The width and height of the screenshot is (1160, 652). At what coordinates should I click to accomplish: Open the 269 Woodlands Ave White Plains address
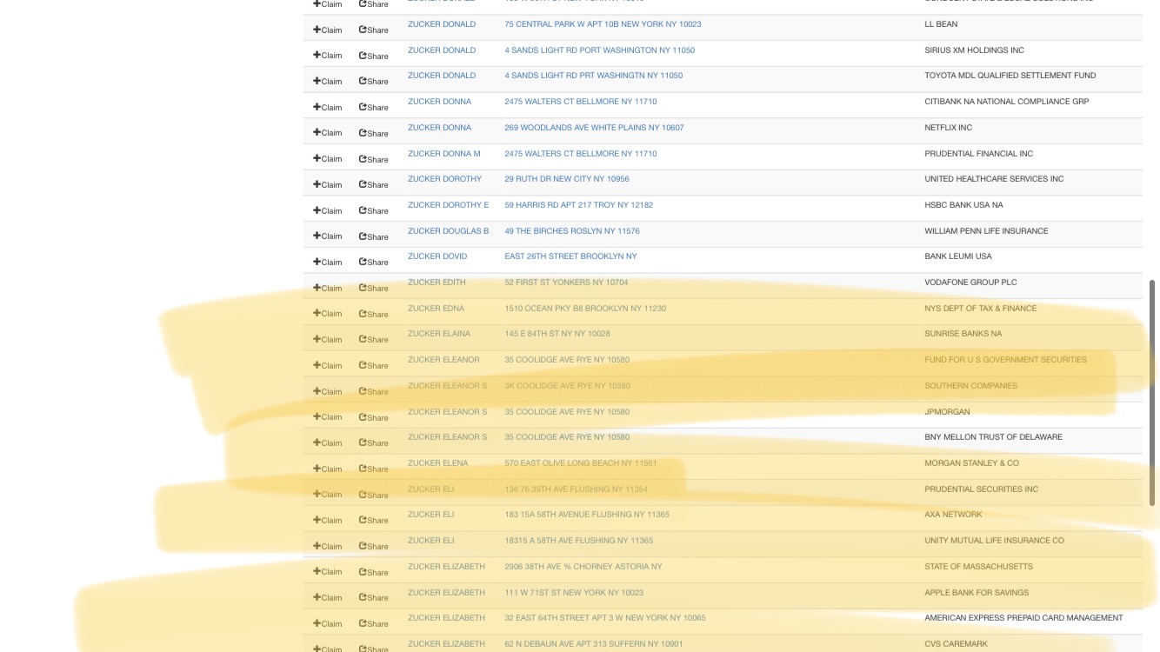[594, 128]
